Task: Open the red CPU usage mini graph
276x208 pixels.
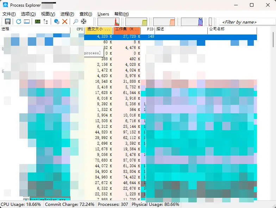Action: (108, 22)
